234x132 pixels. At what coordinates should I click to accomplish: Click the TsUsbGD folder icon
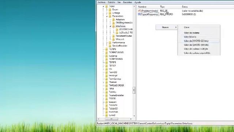coord(106,109)
